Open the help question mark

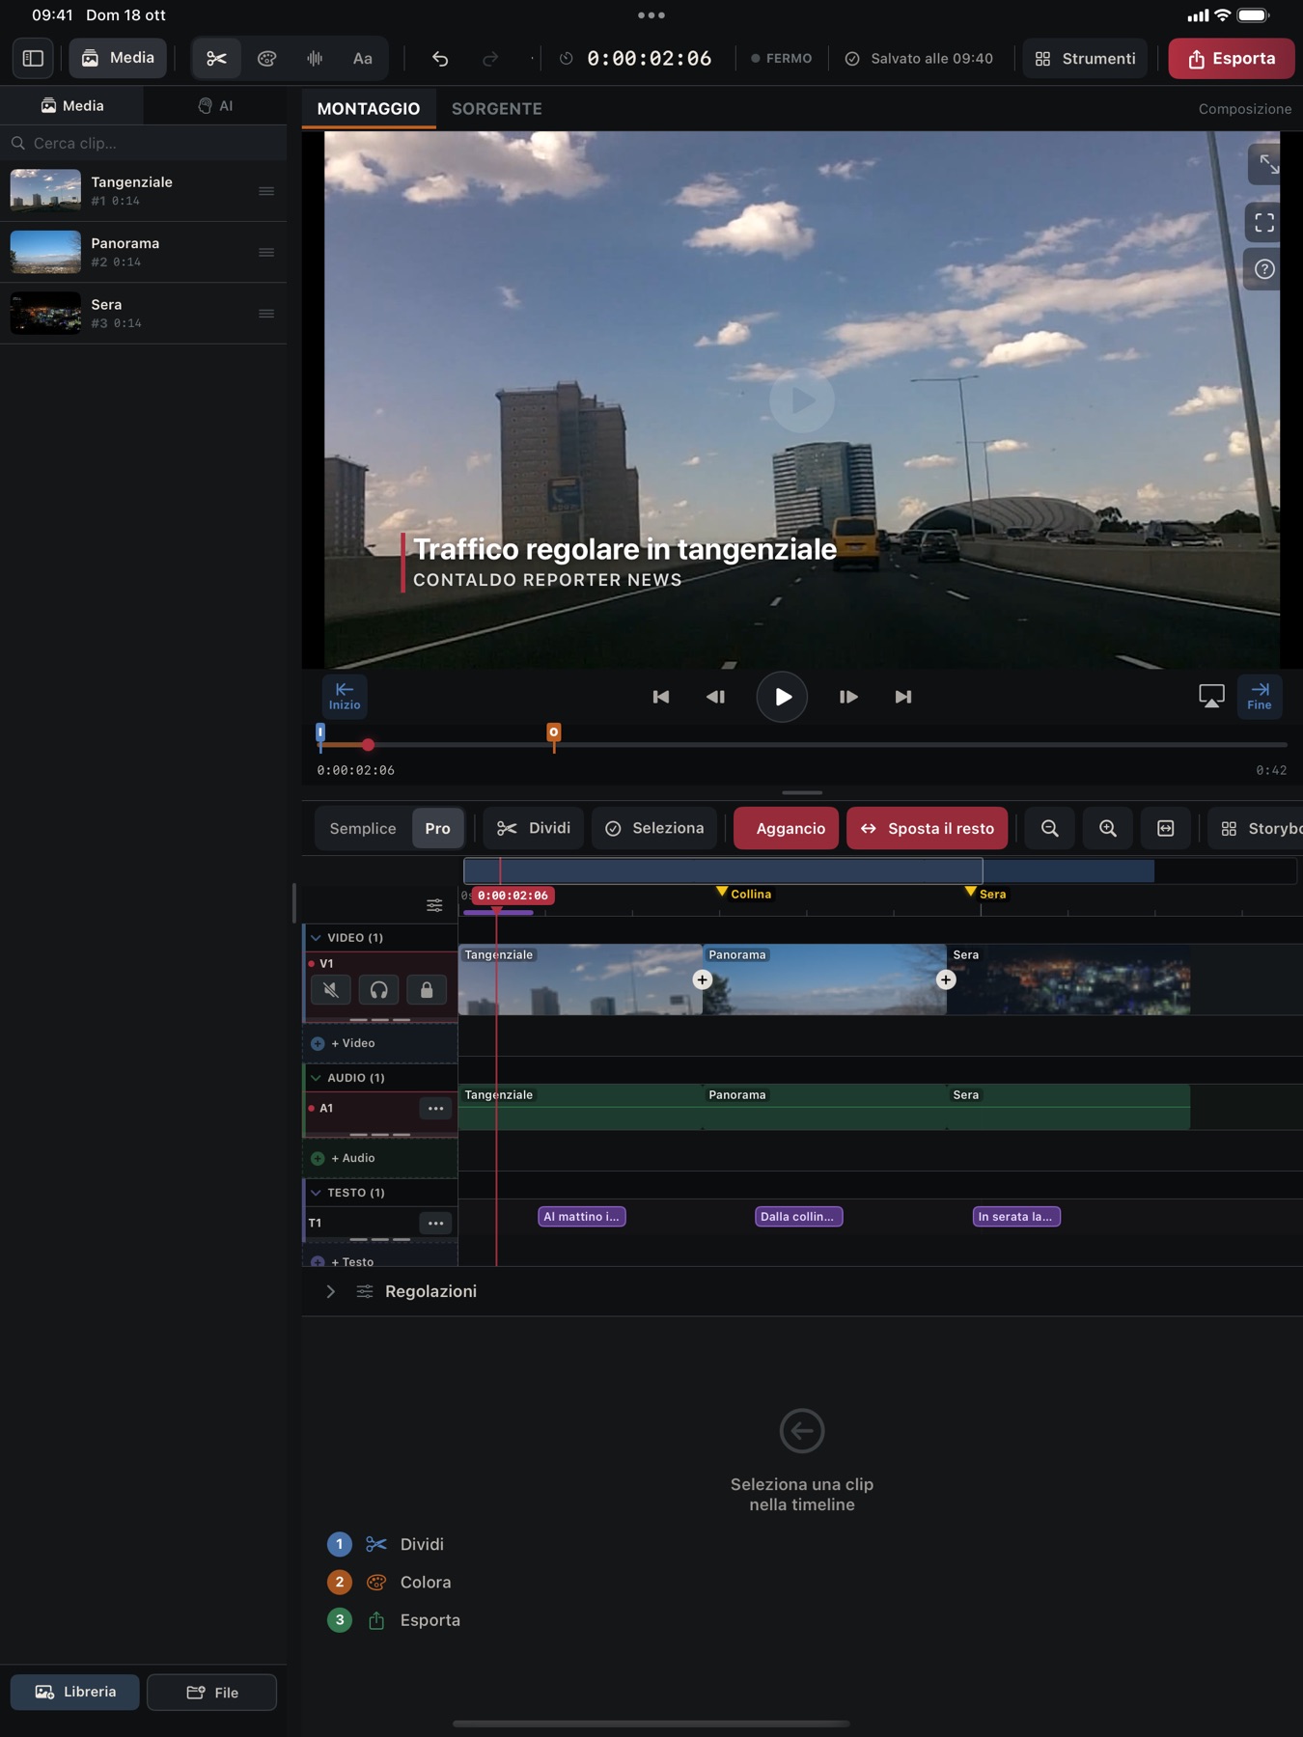coord(1264,269)
